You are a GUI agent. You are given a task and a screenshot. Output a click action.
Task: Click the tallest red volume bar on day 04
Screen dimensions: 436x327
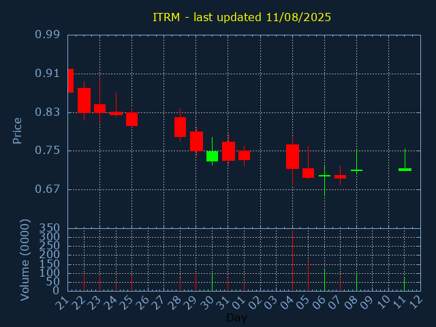(292, 260)
